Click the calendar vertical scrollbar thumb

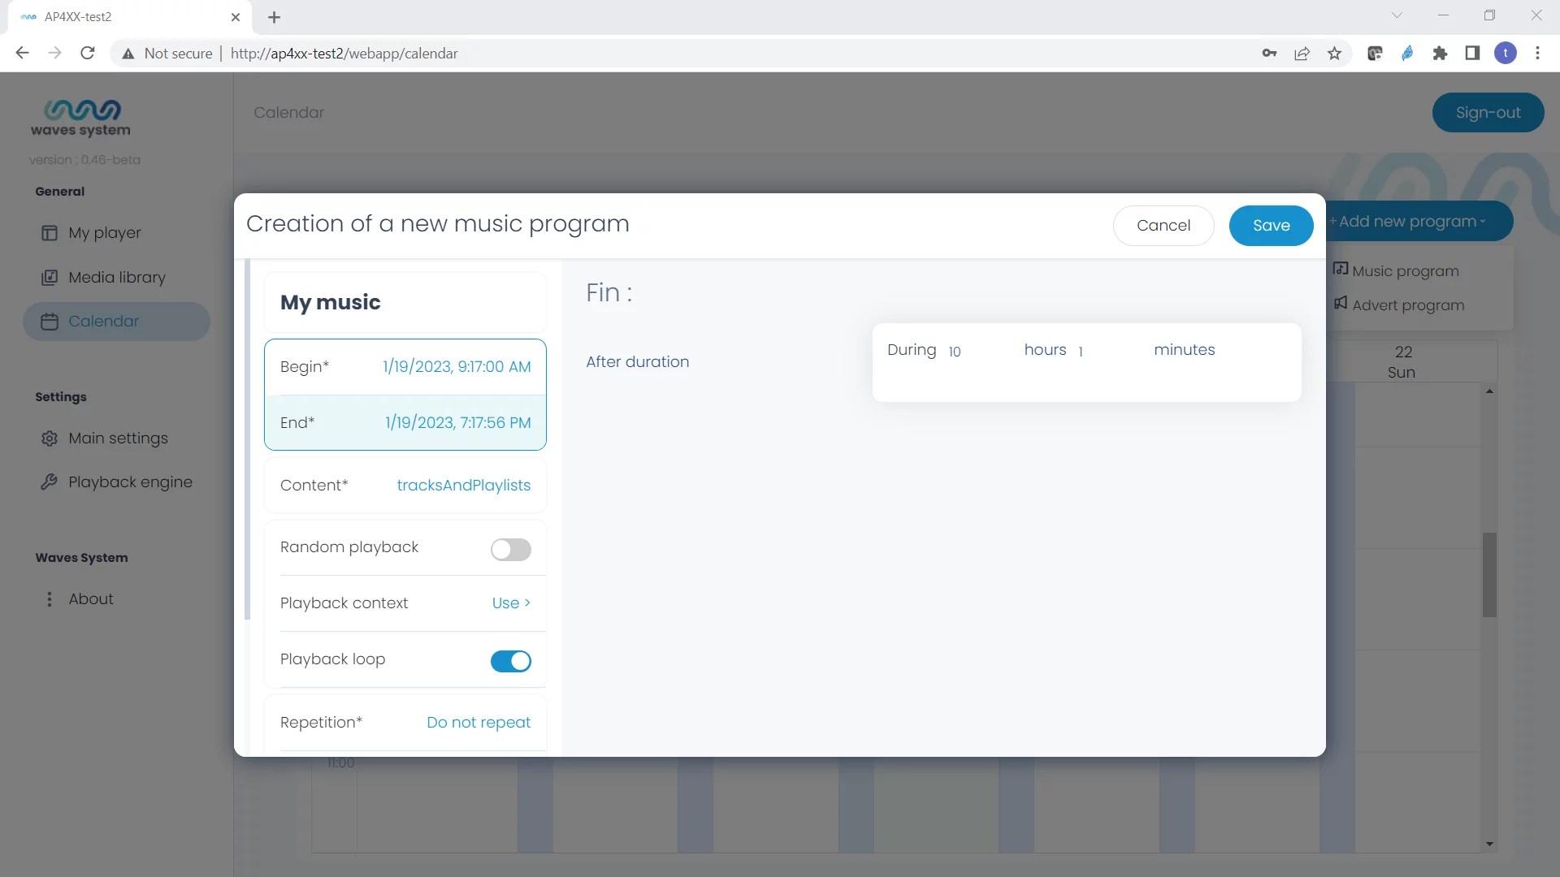point(1489,575)
